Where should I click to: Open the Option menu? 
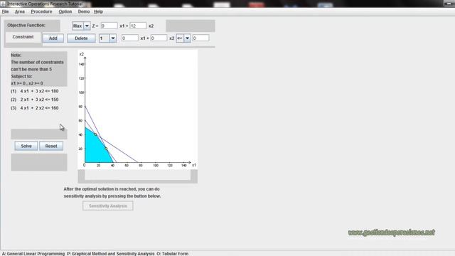coord(65,11)
